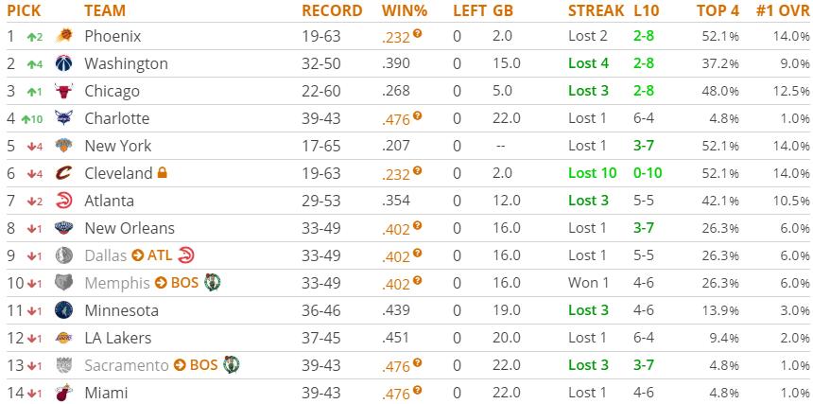
Task: Click the STREAK column header
Action: 596,10
